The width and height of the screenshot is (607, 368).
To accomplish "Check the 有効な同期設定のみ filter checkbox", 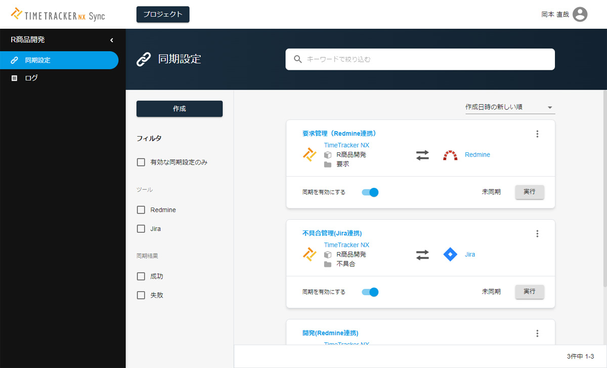I will 140,162.
